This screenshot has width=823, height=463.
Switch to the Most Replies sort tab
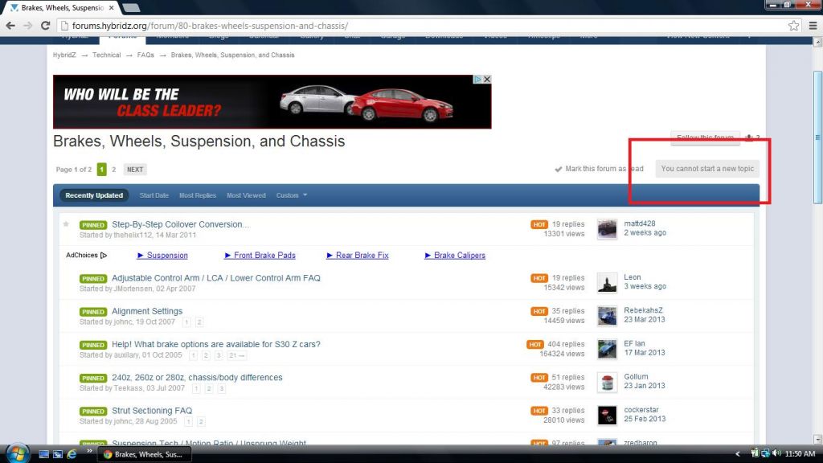click(x=197, y=195)
